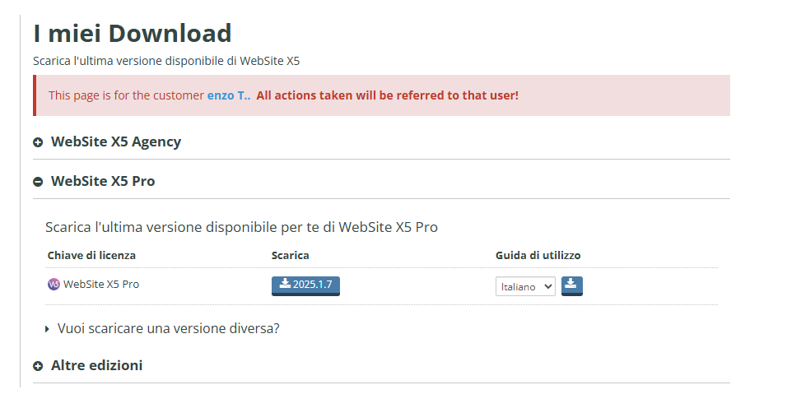The height and width of the screenshot is (408, 787).
Task: Click the minus icon beside WebSite X5 Pro
Action: coord(38,182)
